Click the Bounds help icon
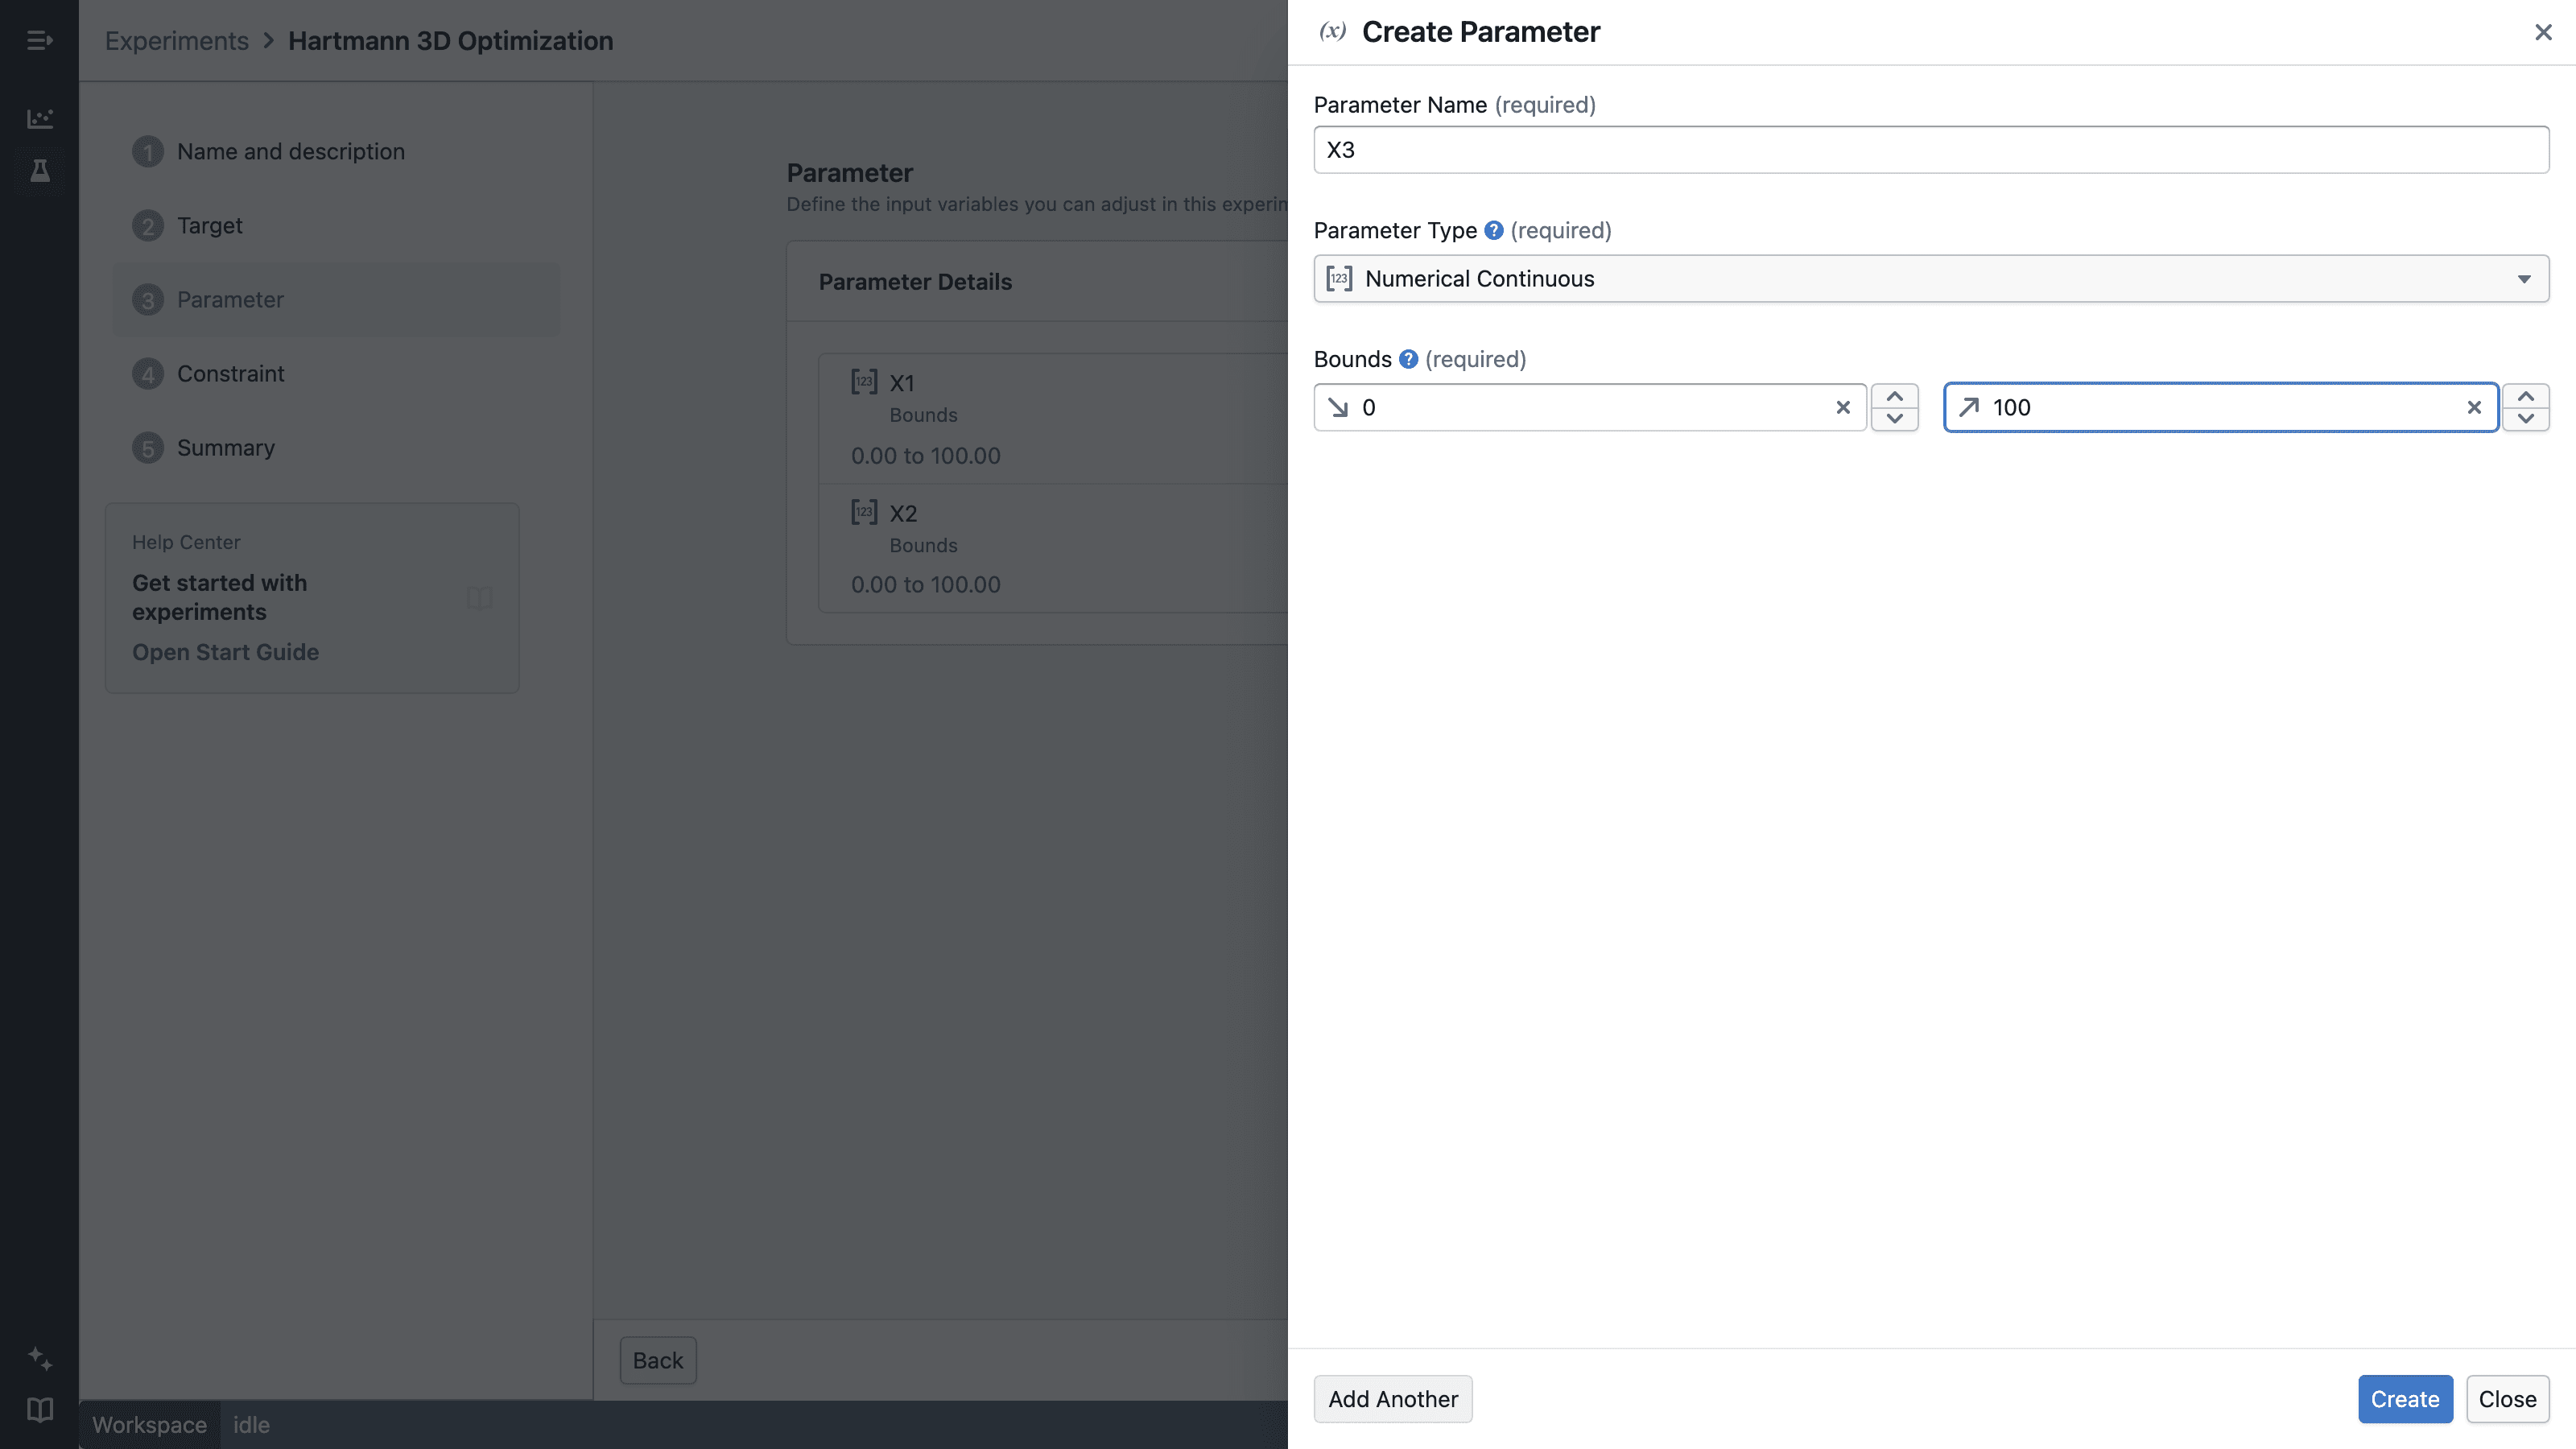2576x1449 pixels. pyautogui.click(x=1408, y=359)
